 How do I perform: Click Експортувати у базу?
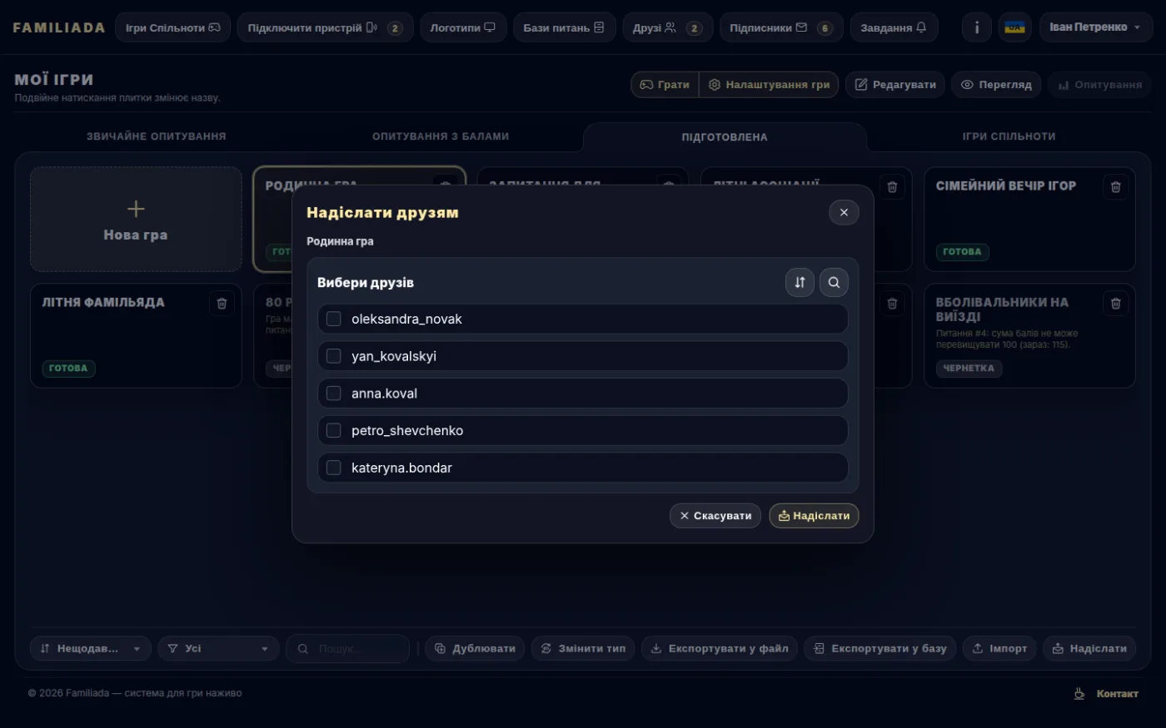tap(880, 649)
